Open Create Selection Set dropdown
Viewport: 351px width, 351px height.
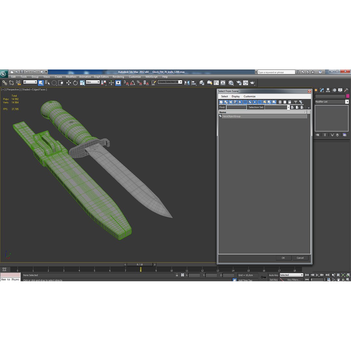click(170, 82)
